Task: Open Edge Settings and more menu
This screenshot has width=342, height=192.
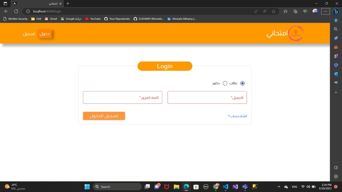Action: pos(325,11)
